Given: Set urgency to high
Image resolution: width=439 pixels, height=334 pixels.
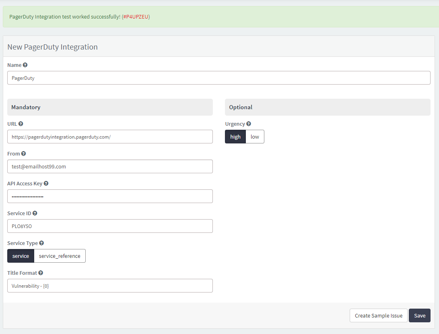Looking at the screenshot, I should coord(235,137).
